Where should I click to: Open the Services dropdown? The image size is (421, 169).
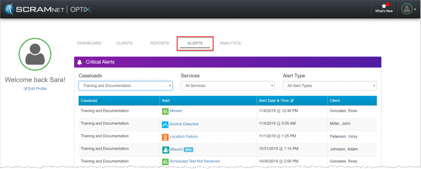[x=227, y=86]
